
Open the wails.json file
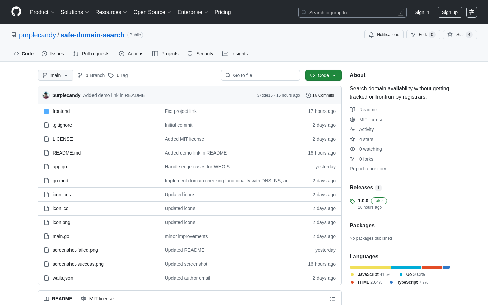click(63, 278)
